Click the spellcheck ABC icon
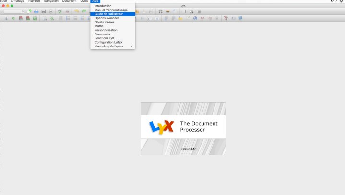345x195 pixels. coord(60,11)
